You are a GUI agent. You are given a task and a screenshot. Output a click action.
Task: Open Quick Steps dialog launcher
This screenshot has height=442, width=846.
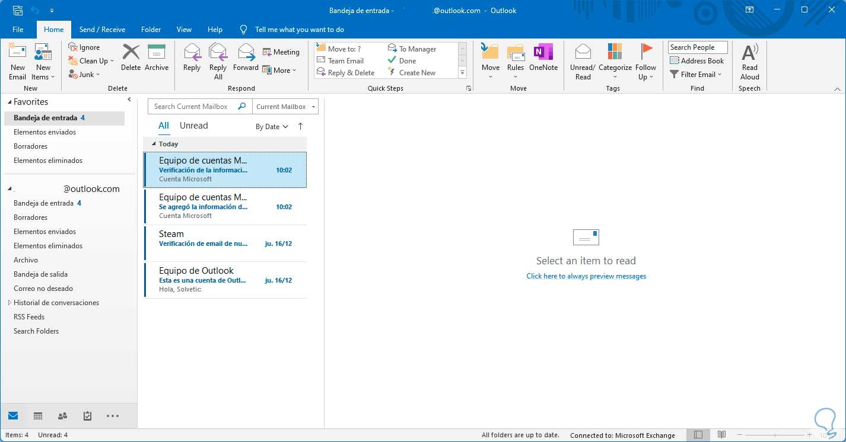click(x=469, y=88)
